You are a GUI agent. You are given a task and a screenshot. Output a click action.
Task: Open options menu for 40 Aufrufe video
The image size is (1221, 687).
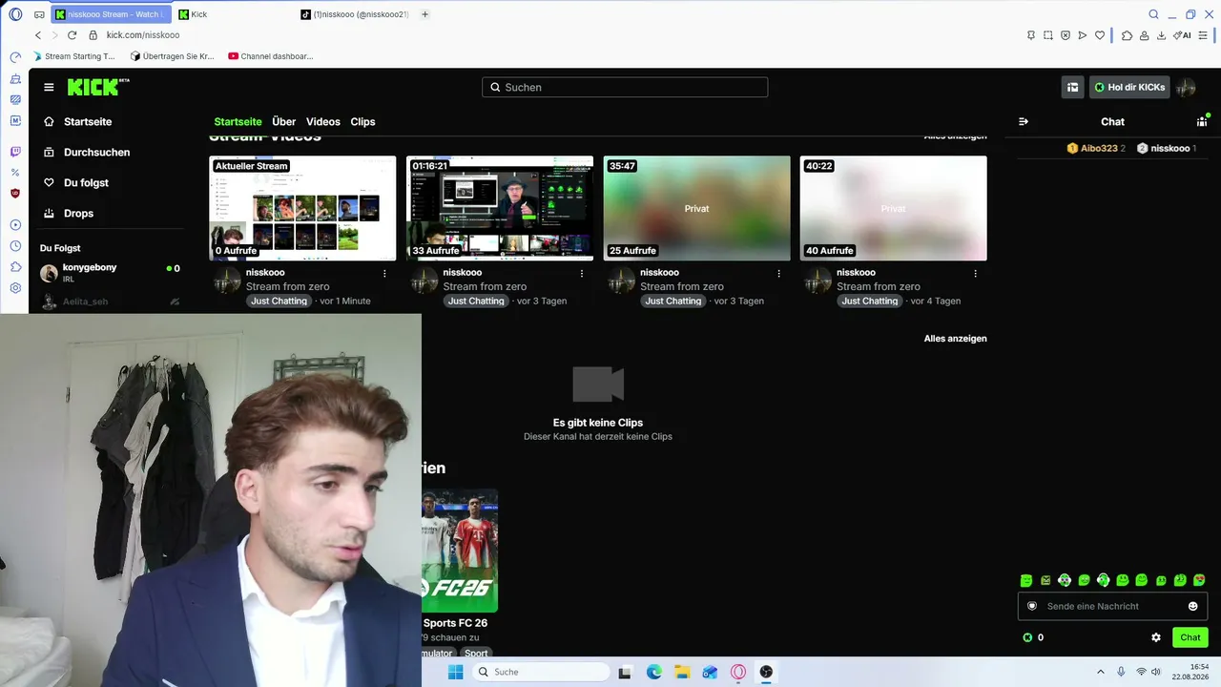click(975, 273)
